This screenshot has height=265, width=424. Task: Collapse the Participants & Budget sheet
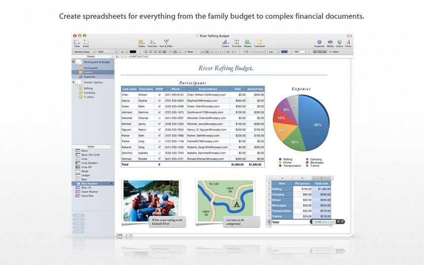(73, 62)
